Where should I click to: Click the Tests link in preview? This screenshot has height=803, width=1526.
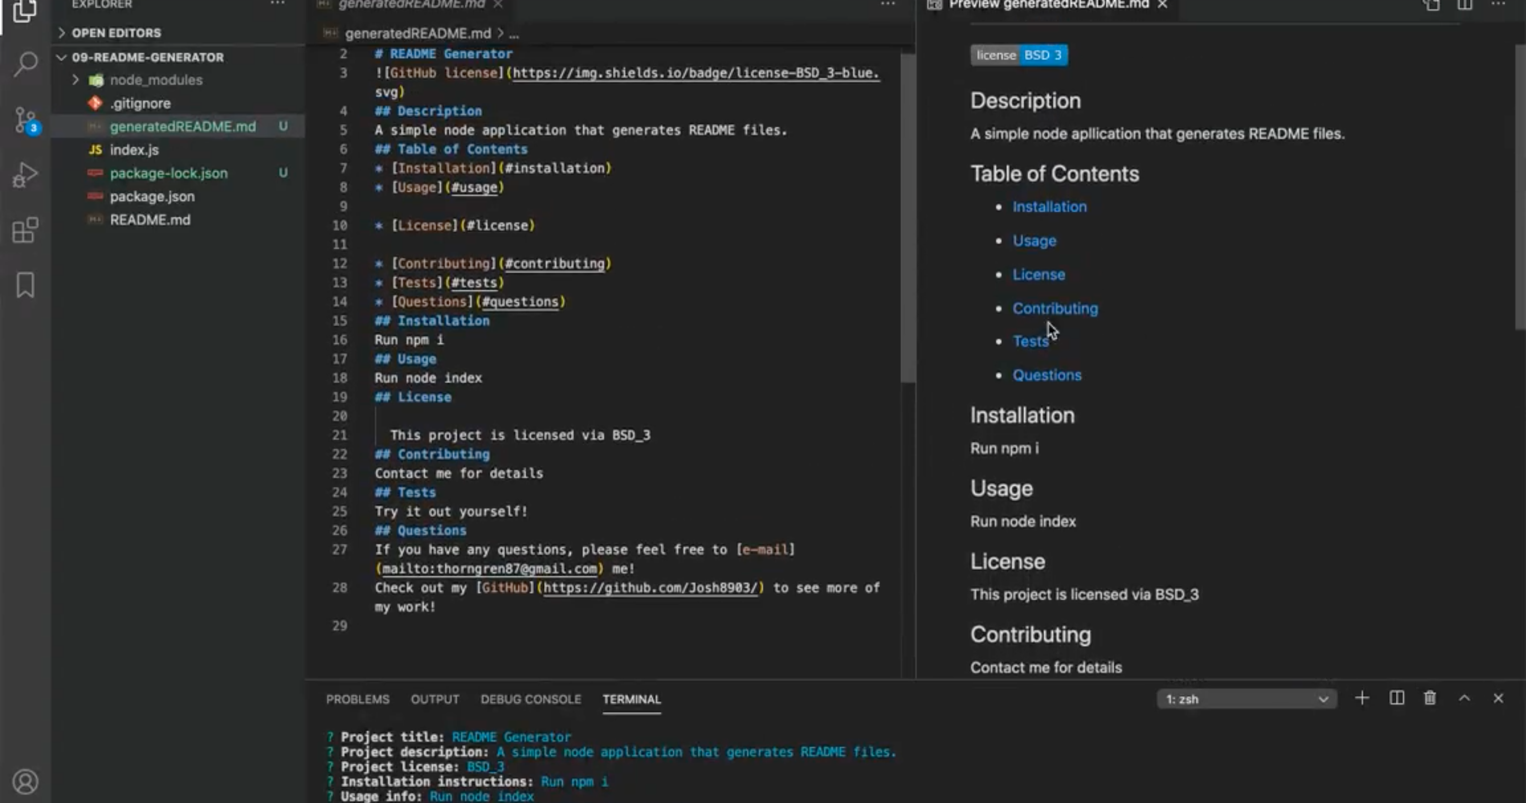1030,341
